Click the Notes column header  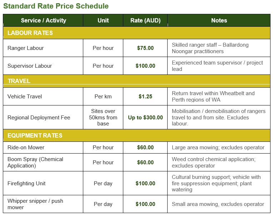coord(219,20)
